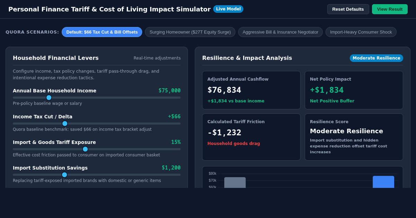This screenshot has height=218, width=416.
Task: Click the 'QUORA SCENARIOS:' label
Action: click(32, 32)
